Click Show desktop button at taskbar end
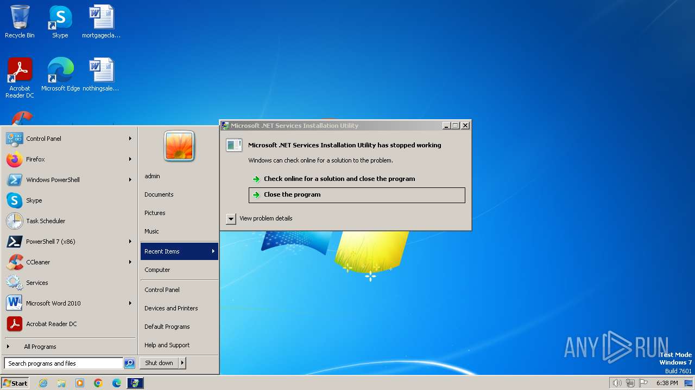 tap(688, 383)
